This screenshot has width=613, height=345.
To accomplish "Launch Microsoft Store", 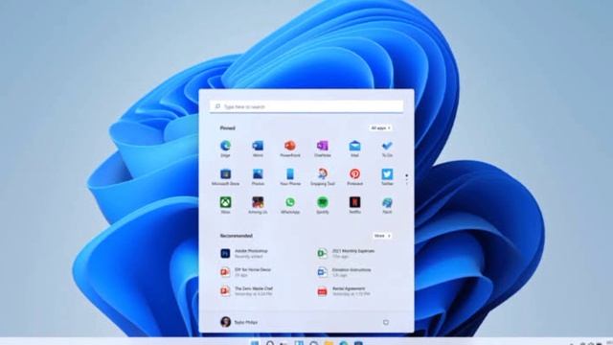I will [225, 176].
